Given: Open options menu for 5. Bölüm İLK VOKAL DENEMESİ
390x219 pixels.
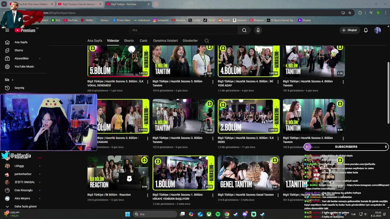Looking at the screenshot, I should (x=148, y=82).
